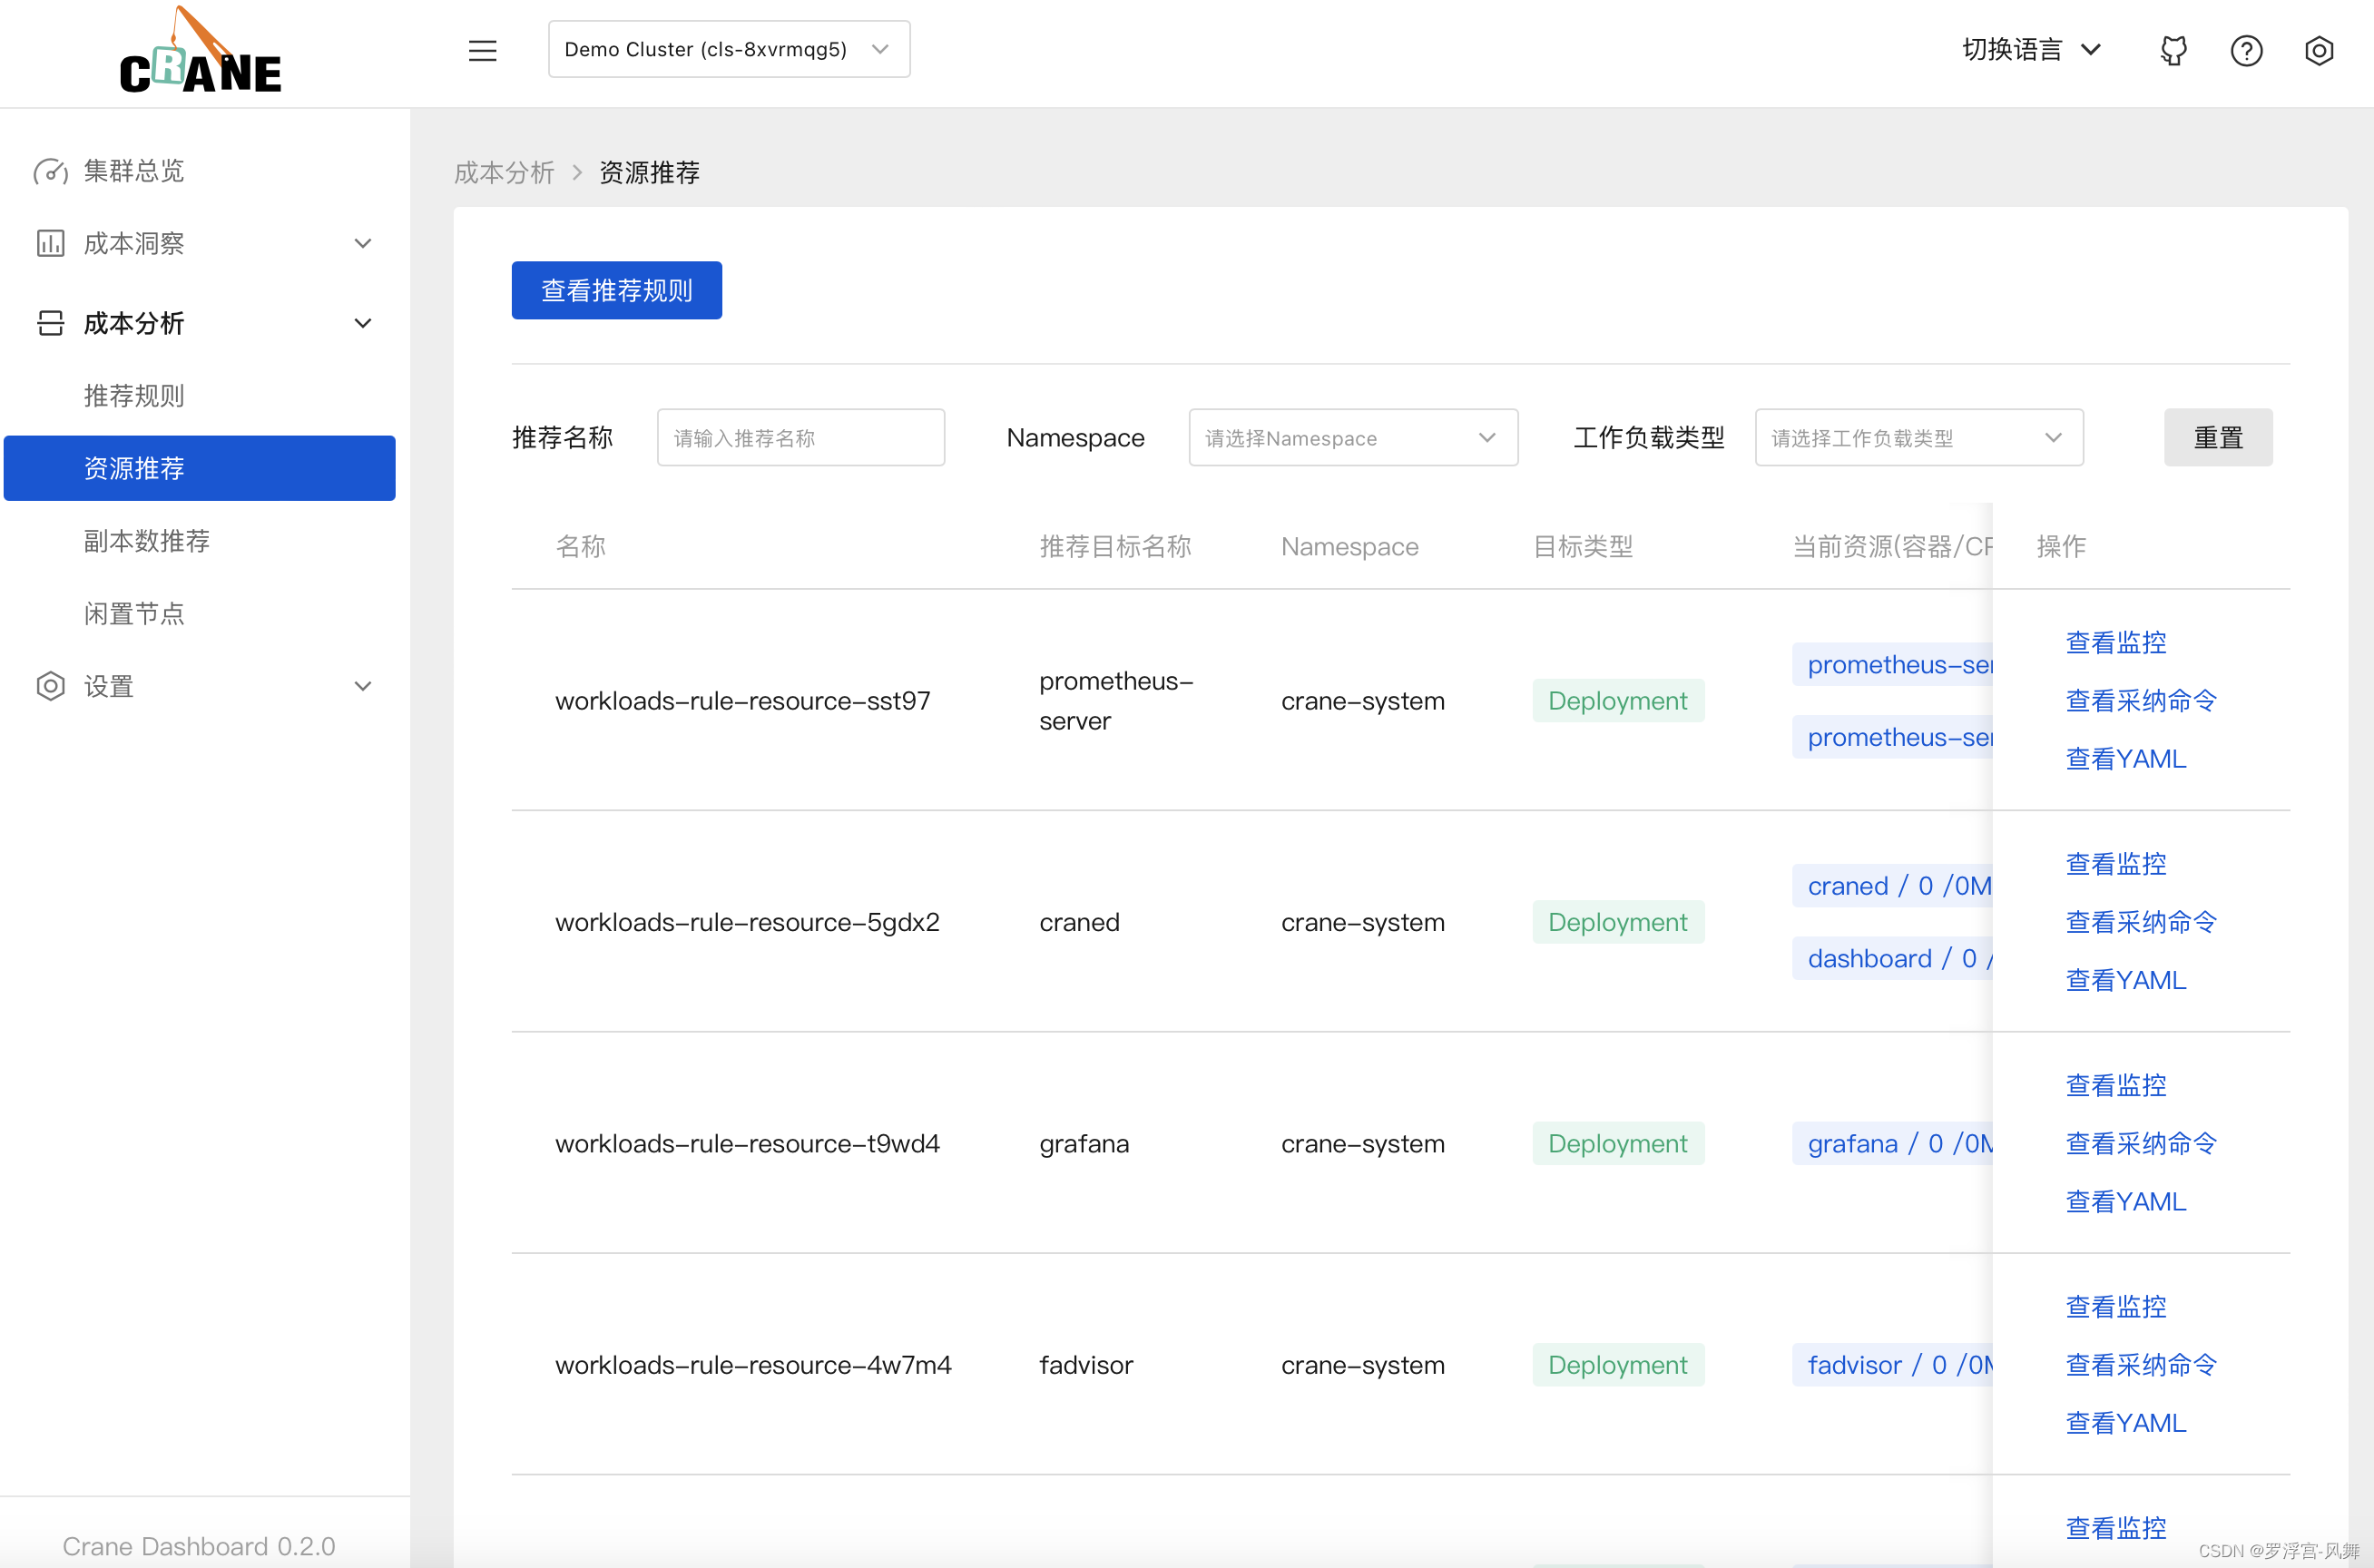
Task: Click the fadvisor resource tag
Action: (x=1893, y=1364)
